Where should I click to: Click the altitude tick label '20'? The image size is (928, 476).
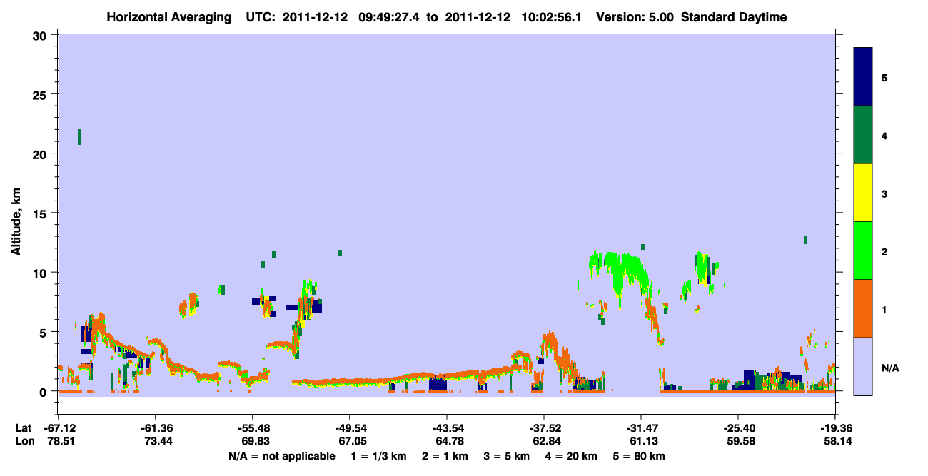pyautogui.click(x=41, y=153)
